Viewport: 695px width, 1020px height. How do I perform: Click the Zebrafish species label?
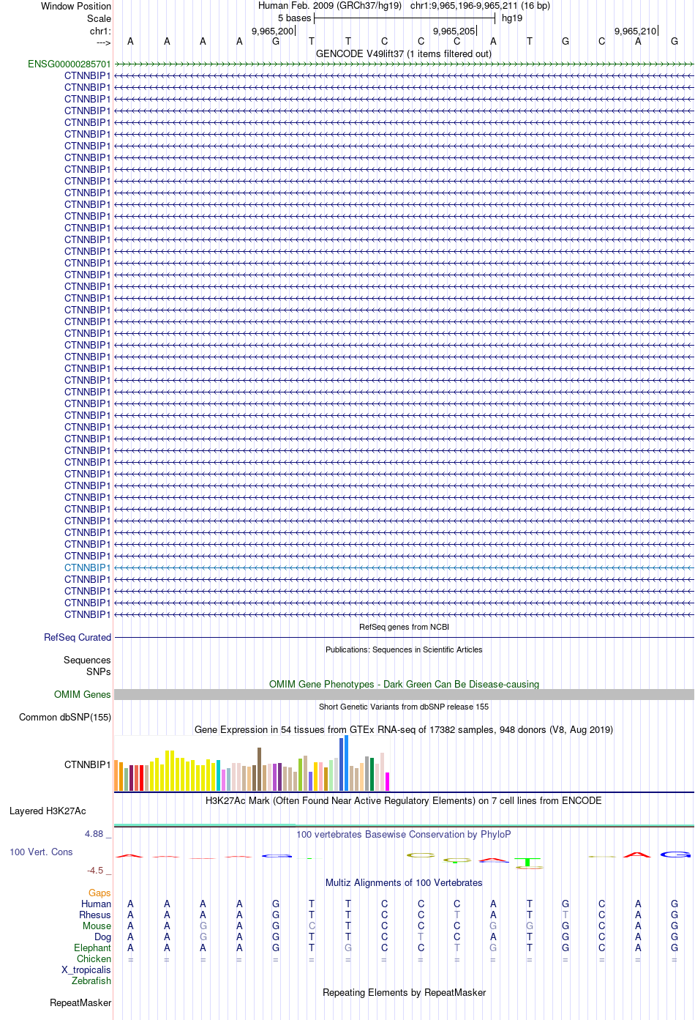(91, 981)
